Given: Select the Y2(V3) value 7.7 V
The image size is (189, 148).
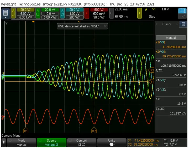Looking at the screenshot, I should point(182,94).
